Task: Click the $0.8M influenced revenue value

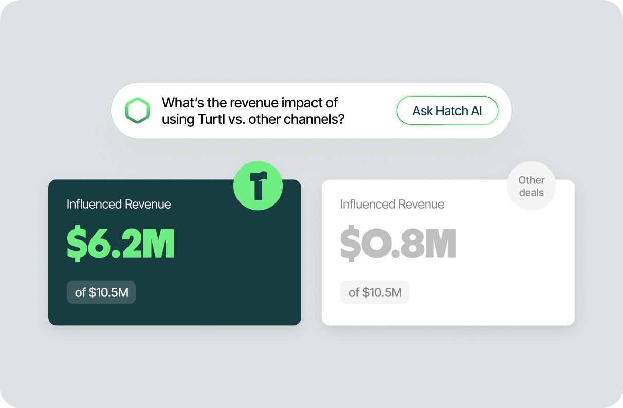Action: click(398, 244)
